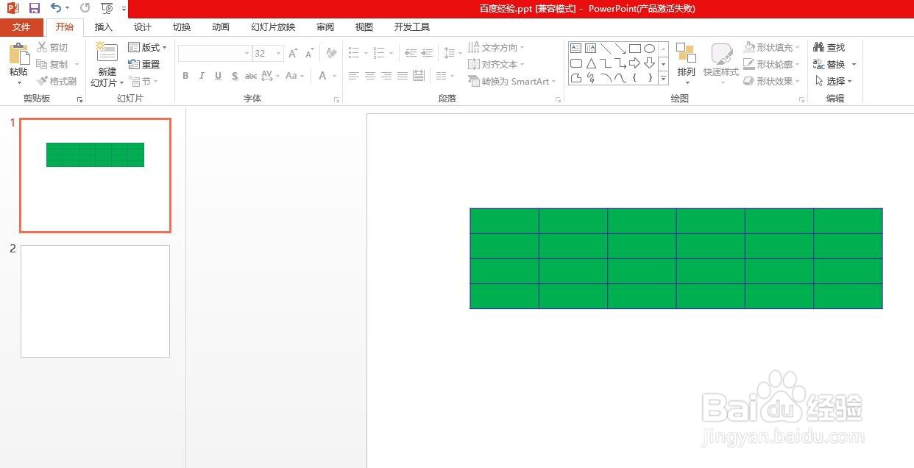Open the 节 (Section) dropdown
Screen dimensions: 914x468
pyautogui.click(x=143, y=81)
